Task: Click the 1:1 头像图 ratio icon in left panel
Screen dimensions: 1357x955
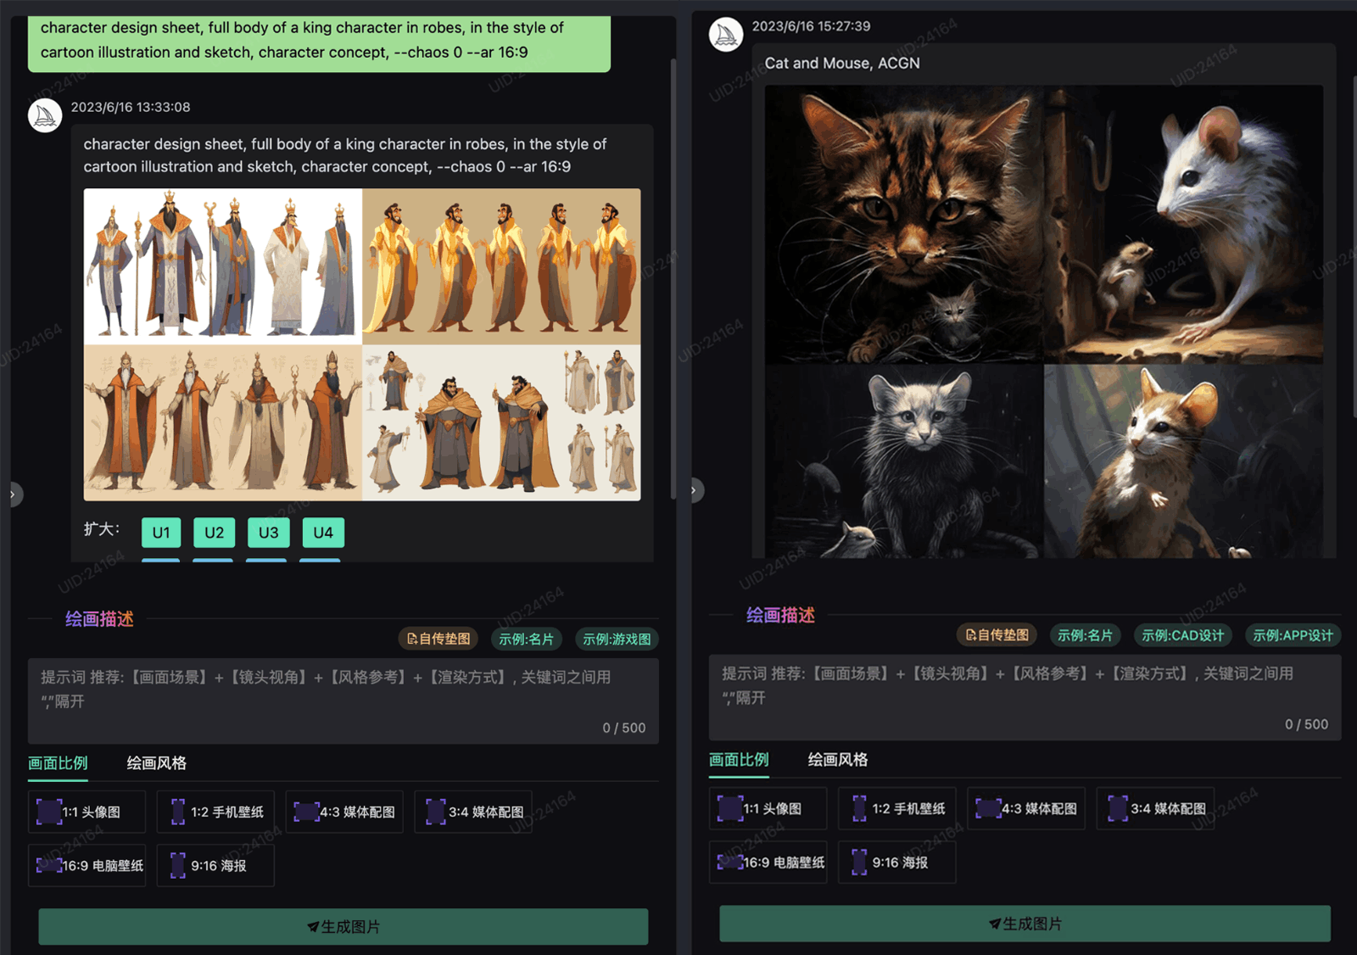Action: tap(49, 812)
